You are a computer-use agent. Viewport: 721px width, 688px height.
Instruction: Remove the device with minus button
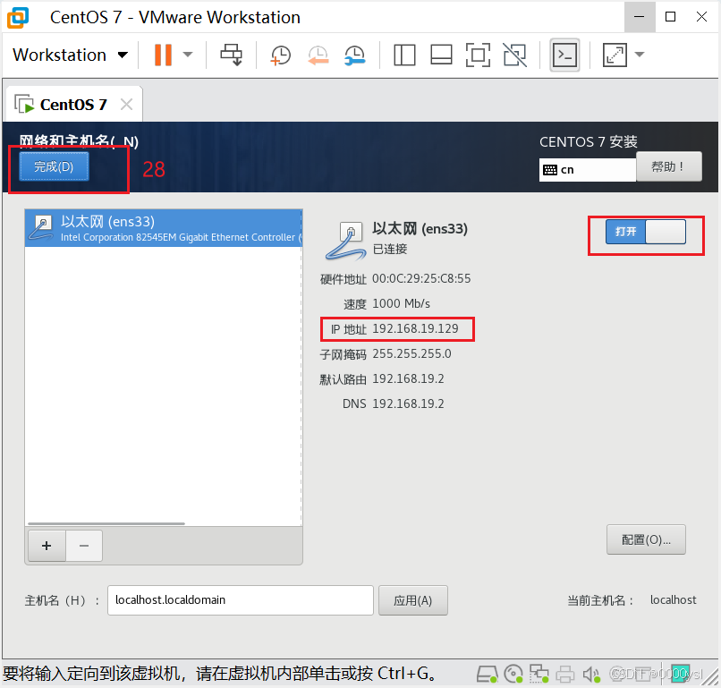point(84,546)
